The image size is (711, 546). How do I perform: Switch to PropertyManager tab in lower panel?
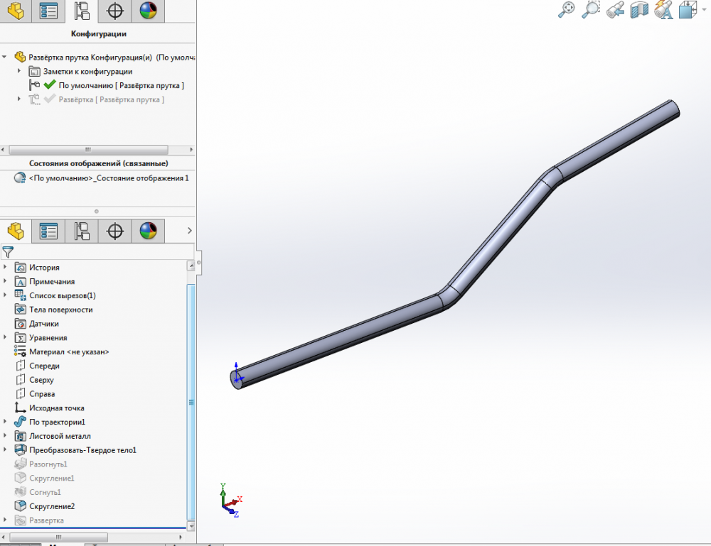(48, 231)
